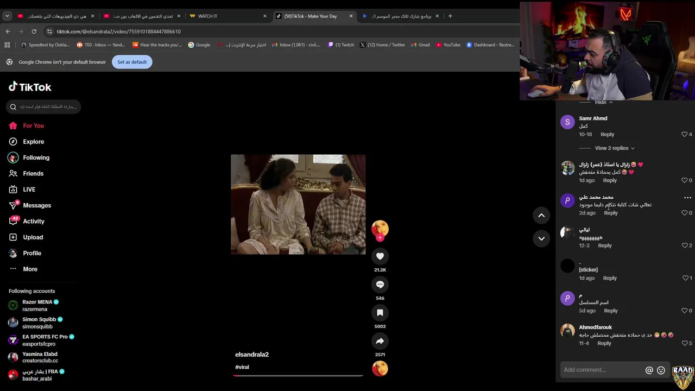
Task: Like the اسم المسلسل comment
Action: (x=685, y=311)
